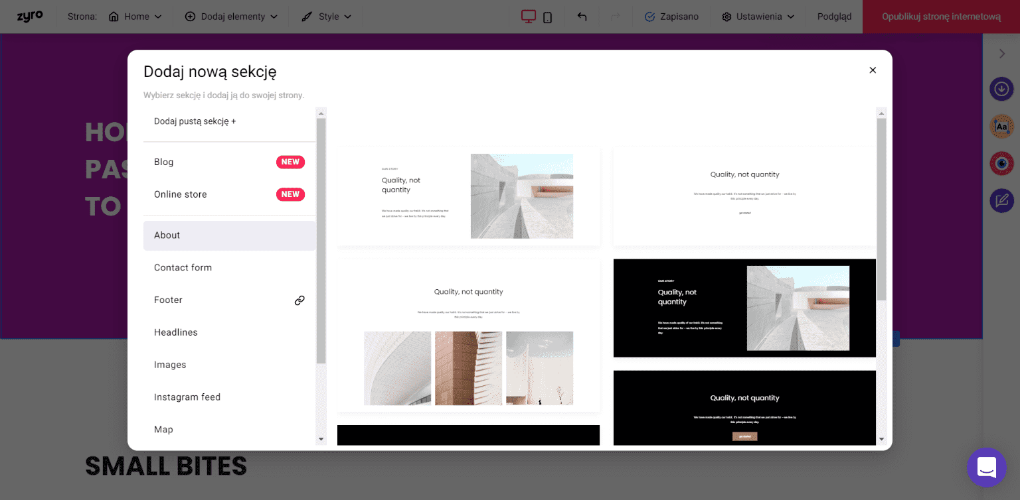Viewport: 1020px width, 500px height.
Task: Click the Zyro logo
Action: pyautogui.click(x=30, y=17)
